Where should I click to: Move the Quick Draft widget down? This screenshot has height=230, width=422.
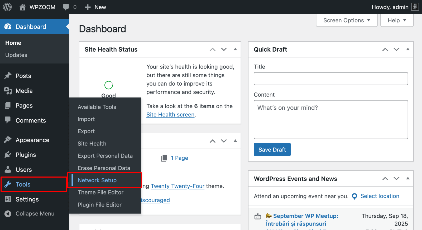[396, 49]
